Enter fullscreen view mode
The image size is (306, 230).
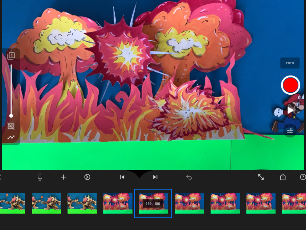tap(261, 177)
